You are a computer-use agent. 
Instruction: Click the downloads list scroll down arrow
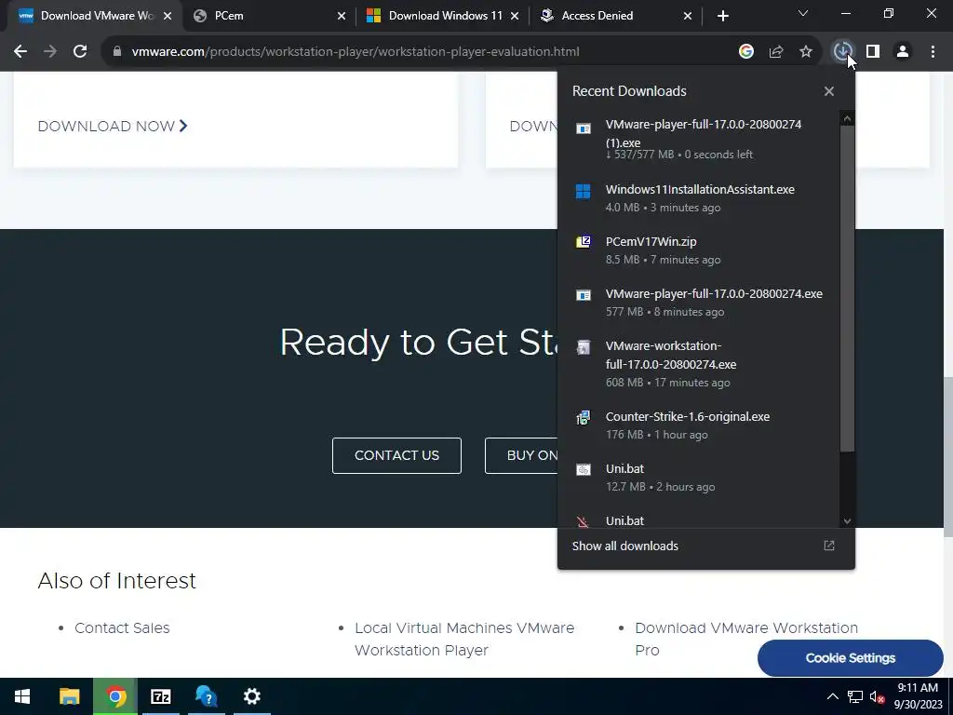coord(847,521)
